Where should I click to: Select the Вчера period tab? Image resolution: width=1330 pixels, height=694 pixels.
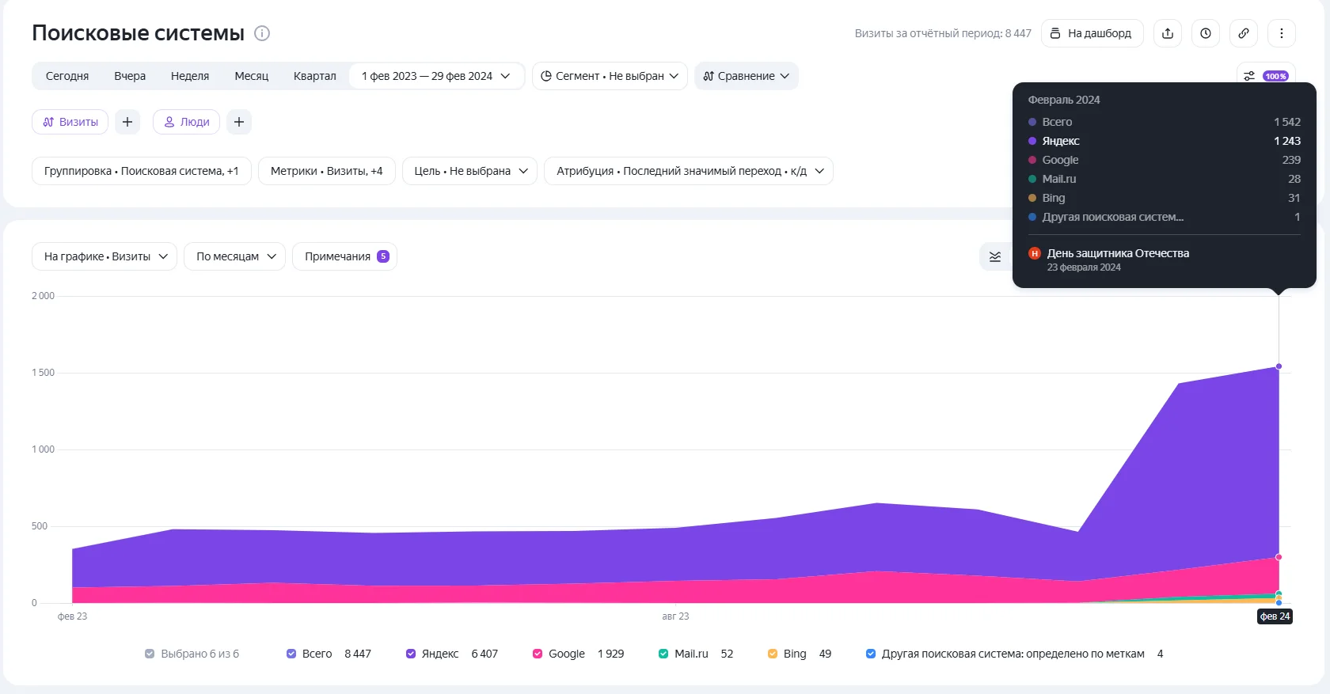point(130,76)
